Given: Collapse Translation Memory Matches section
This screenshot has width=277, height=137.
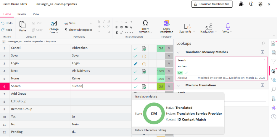Looking at the screenshot, I should pyautogui.click(x=178, y=52).
